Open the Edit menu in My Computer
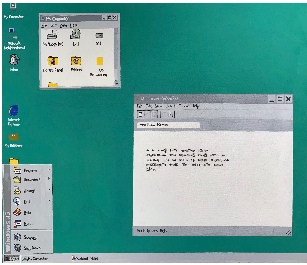 point(53,26)
